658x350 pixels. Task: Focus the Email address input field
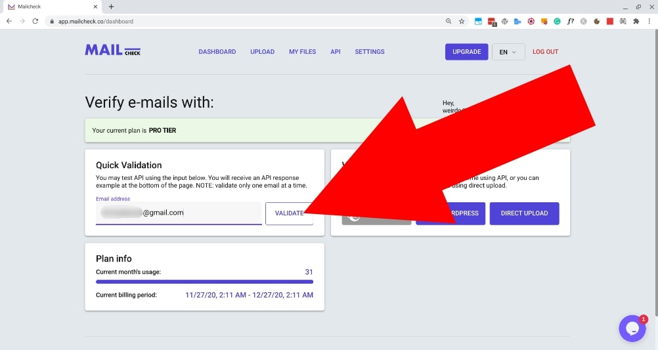pos(179,213)
